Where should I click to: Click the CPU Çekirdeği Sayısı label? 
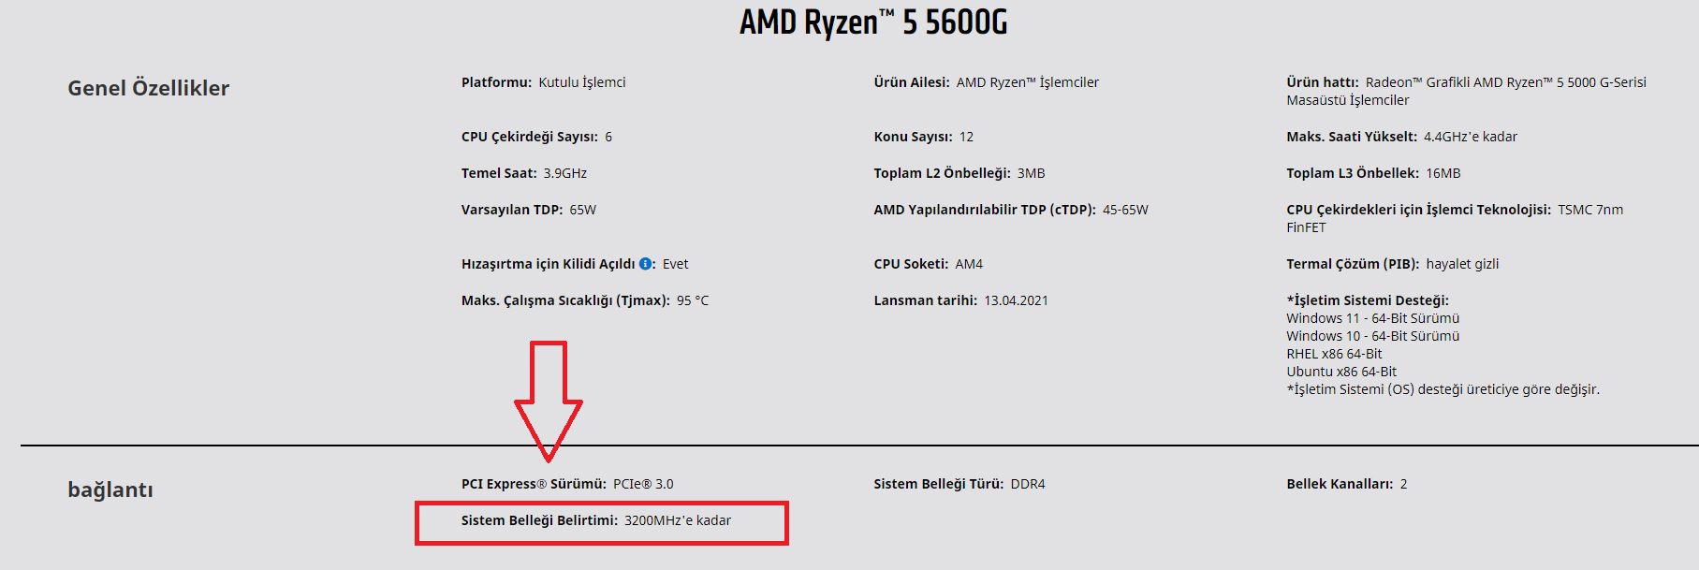529,137
